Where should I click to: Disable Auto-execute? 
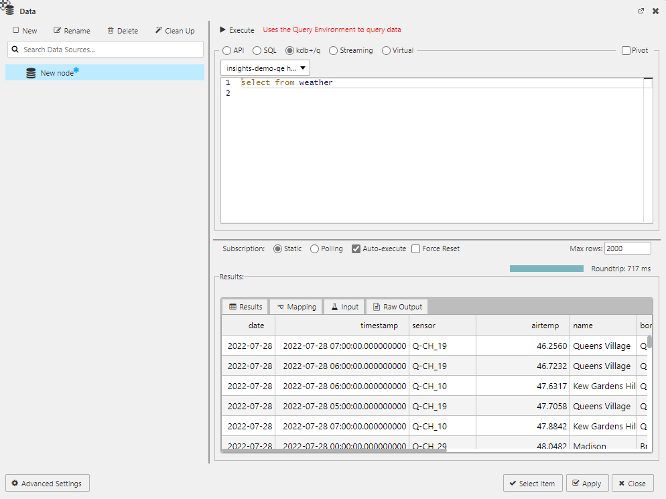(x=356, y=248)
